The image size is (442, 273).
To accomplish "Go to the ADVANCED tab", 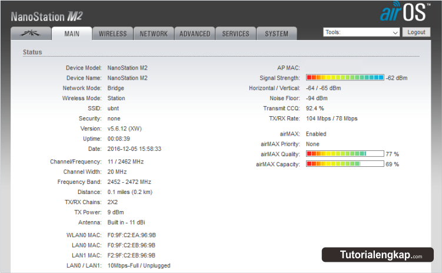I will pyautogui.click(x=195, y=34).
